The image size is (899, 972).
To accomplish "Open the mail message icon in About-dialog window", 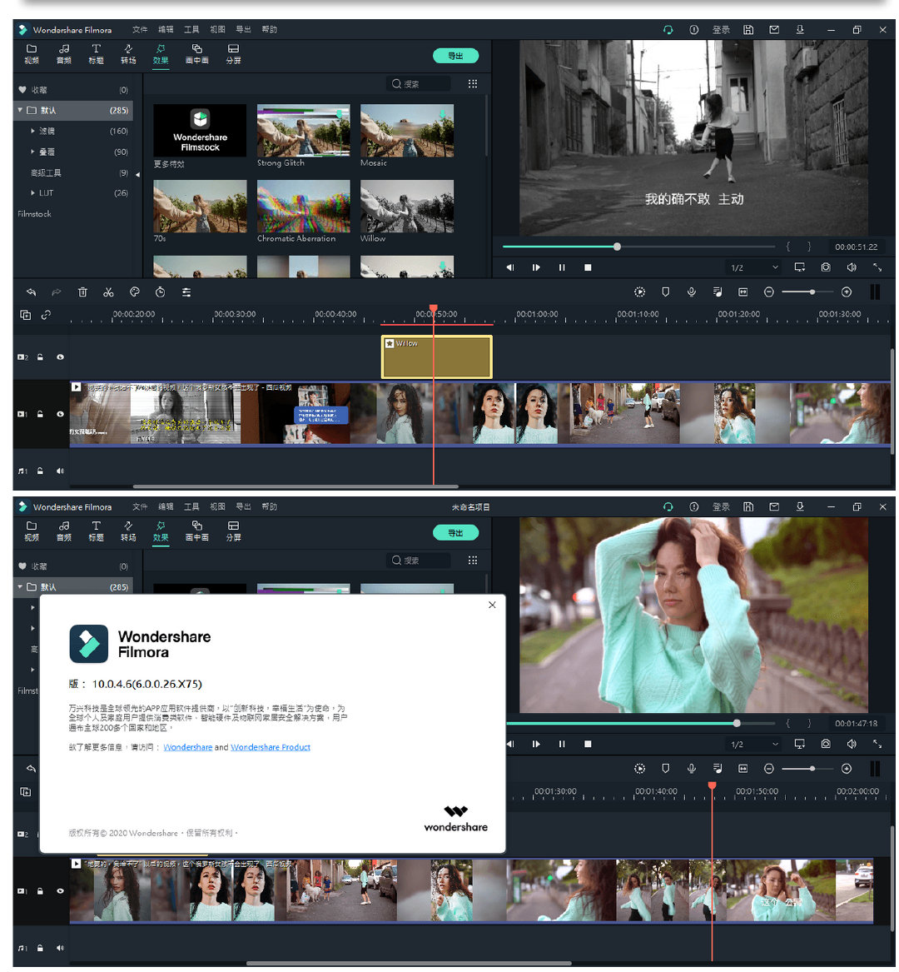I will click(x=774, y=506).
